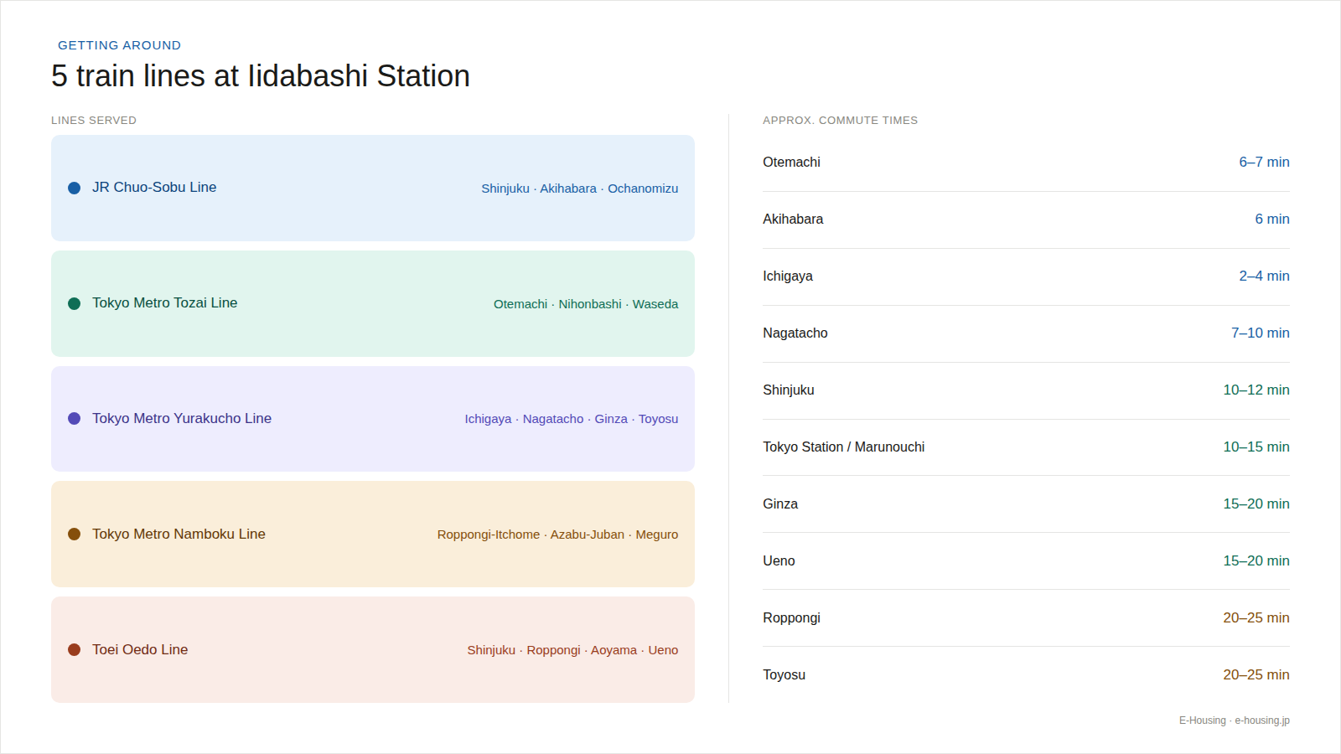Click the 'E-Housing · e-housing.jp' footer credit

pyautogui.click(x=1235, y=720)
